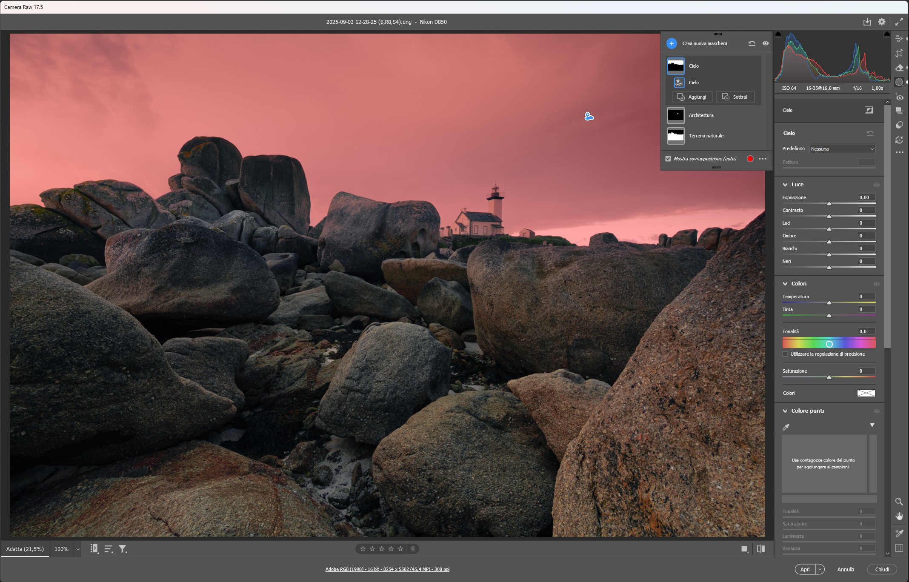
Task: Click the Tonalità hue spectrum slider
Action: [829, 343]
